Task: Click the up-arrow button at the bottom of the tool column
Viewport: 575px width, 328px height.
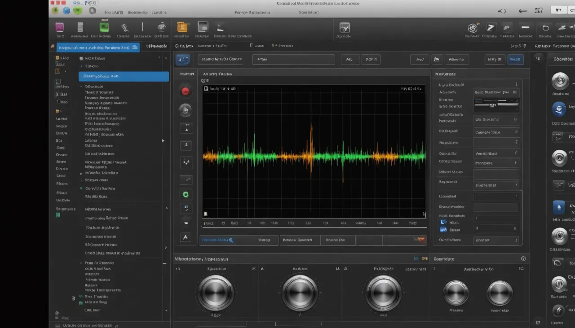Action: click(x=186, y=237)
